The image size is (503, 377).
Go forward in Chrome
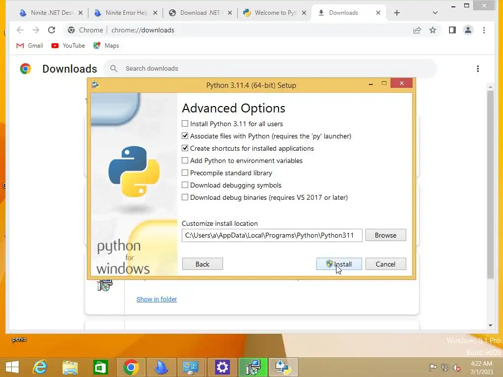35,30
